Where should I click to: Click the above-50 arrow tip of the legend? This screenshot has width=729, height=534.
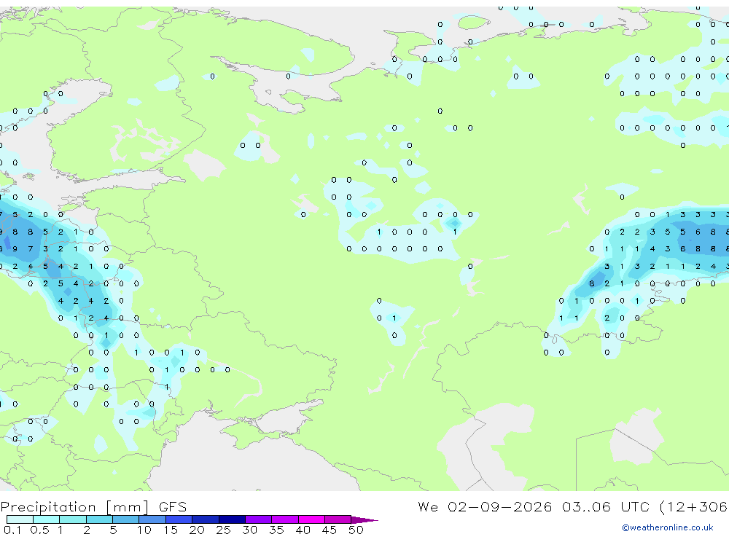click(364, 519)
